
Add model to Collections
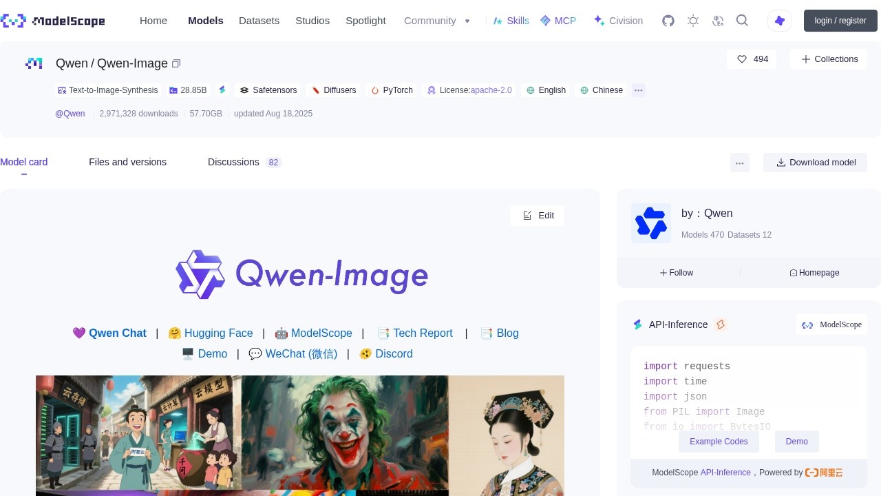829,59
